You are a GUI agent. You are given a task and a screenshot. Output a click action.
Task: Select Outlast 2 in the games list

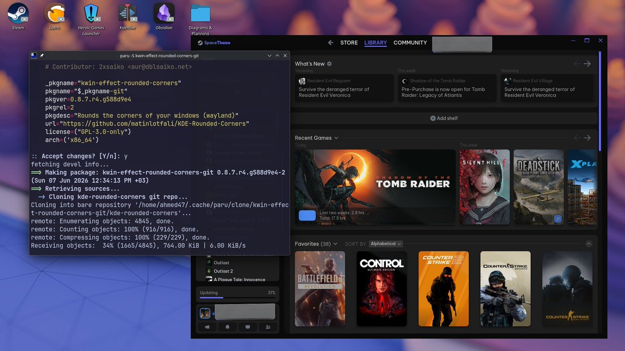click(x=223, y=271)
